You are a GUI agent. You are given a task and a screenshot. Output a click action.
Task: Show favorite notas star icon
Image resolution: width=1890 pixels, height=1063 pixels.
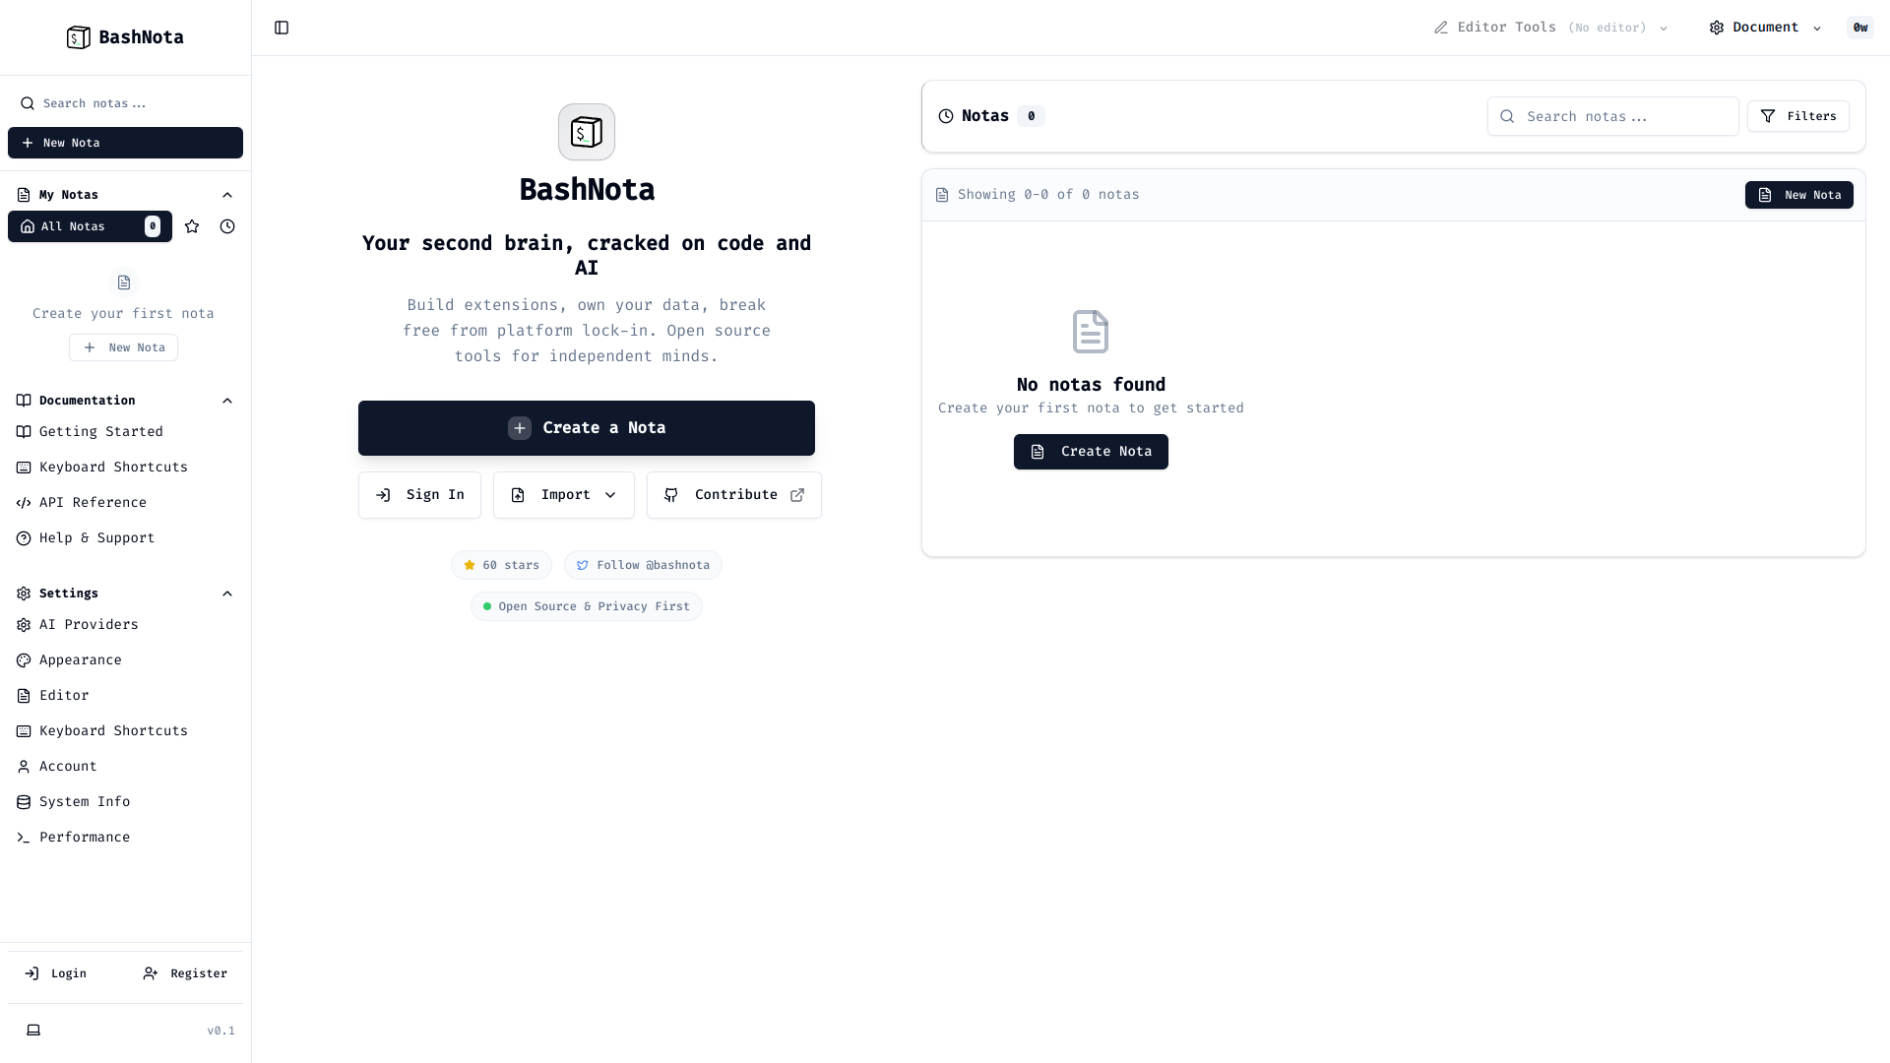[x=192, y=226]
